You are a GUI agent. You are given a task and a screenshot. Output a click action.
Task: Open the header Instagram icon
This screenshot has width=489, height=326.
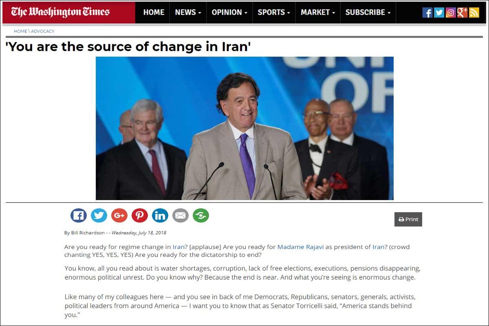point(451,13)
